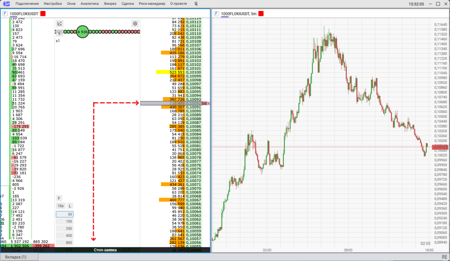
Task: Click the 02:55 candle countdown timer
Action: (425, 243)
